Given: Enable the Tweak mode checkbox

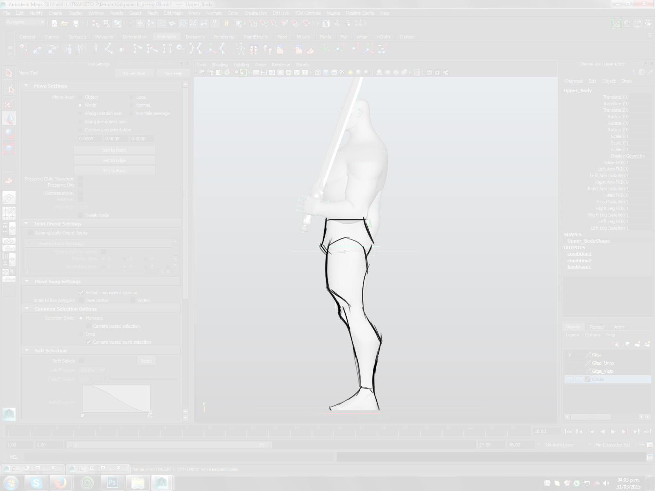Looking at the screenshot, I should pos(81,215).
